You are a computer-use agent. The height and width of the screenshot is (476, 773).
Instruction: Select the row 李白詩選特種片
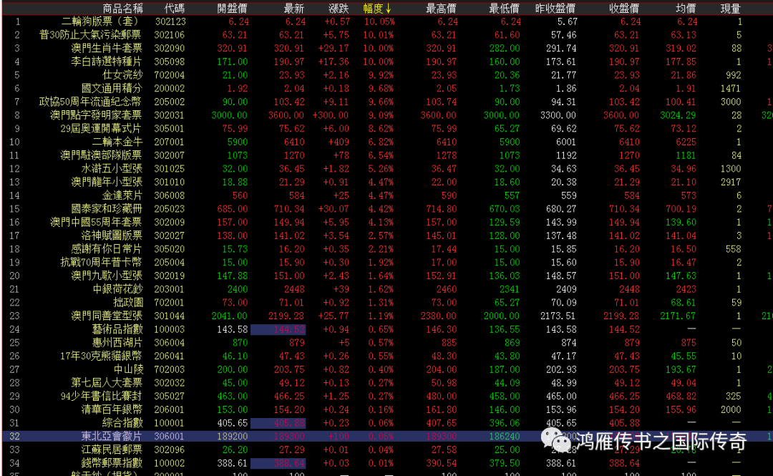387,62
